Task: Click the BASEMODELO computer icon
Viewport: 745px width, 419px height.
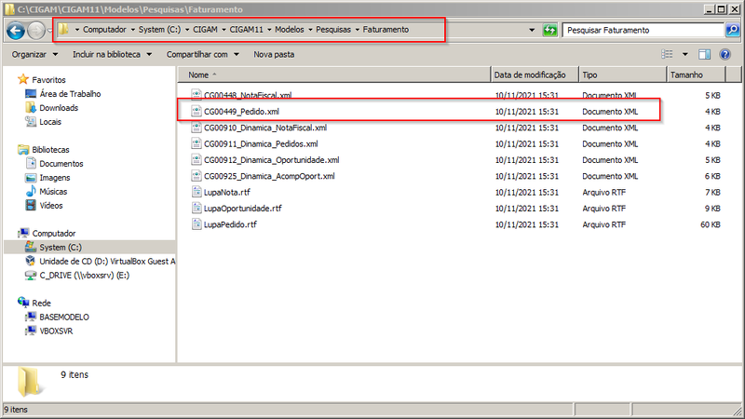Action: [31, 317]
